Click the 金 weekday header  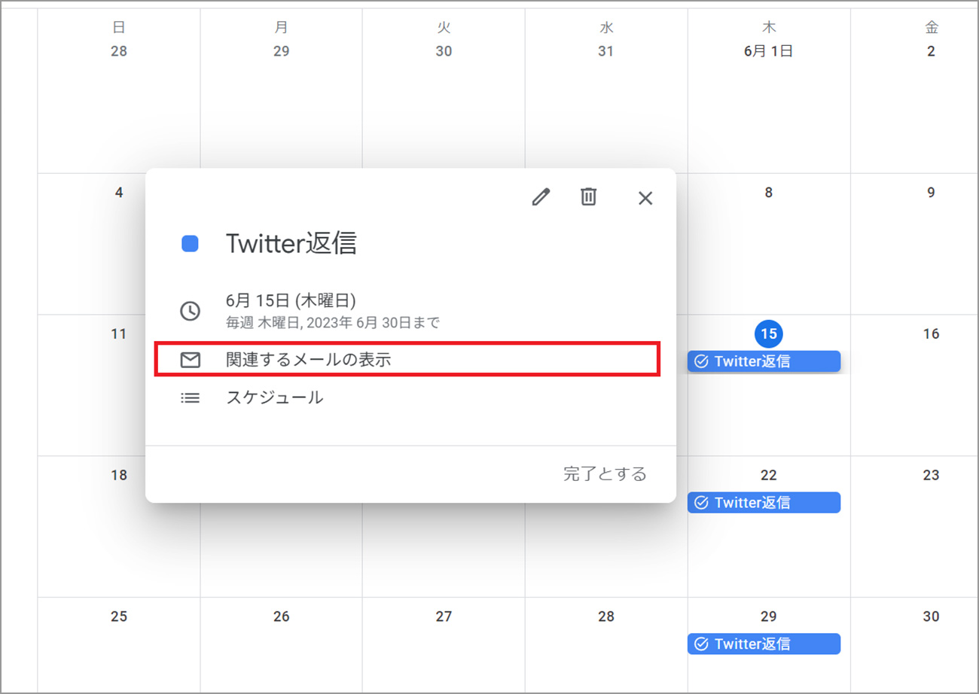click(931, 28)
